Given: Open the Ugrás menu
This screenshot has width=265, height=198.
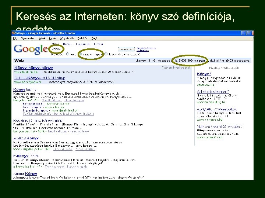Looking at the screenshot, I should click(x=53, y=38).
